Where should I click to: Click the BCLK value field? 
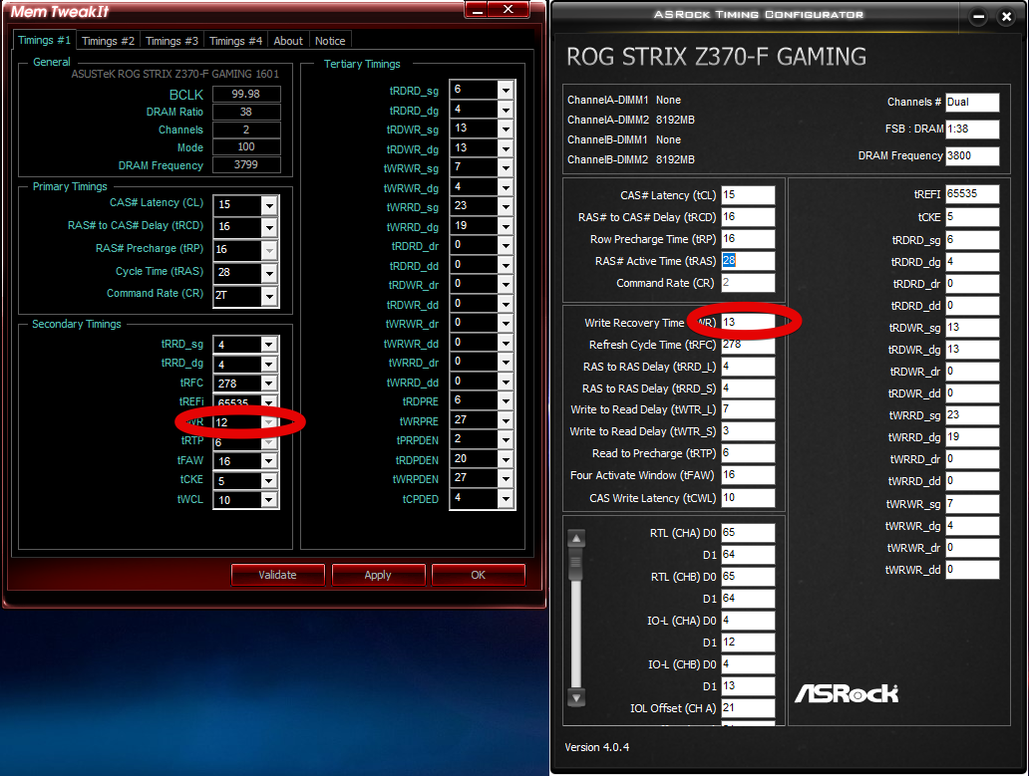click(x=246, y=94)
